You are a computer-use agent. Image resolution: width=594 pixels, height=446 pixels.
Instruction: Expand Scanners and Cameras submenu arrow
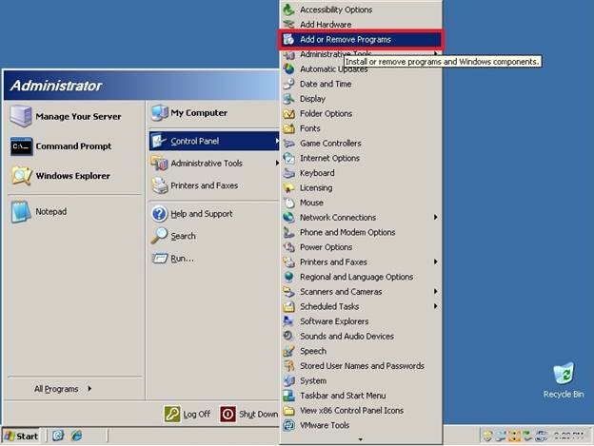click(436, 292)
